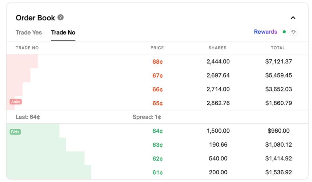Screen dimensions: 312x182
Task: Select the 68¢ ask price
Action: [x=157, y=62]
